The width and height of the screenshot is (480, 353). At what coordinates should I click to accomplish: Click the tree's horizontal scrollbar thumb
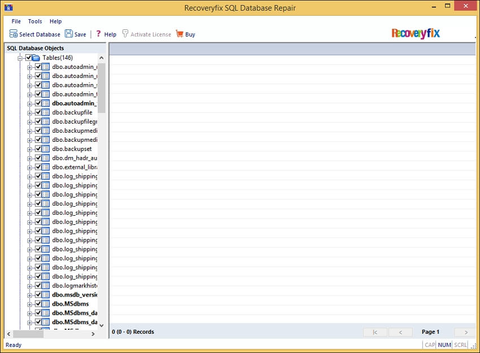pos(28,334)
